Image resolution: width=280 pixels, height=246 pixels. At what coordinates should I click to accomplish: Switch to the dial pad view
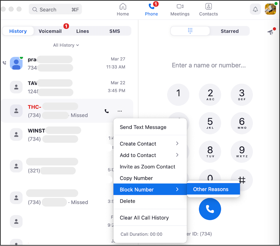[190, 31]
